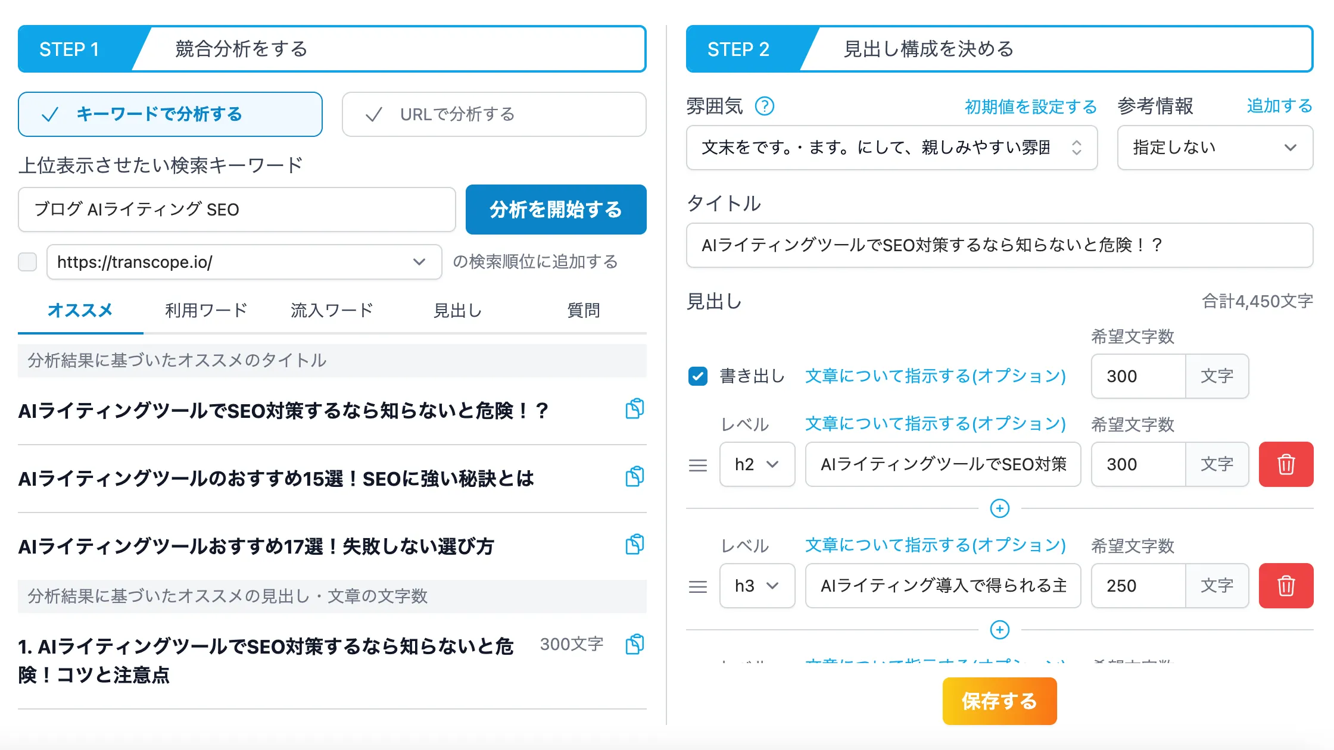
Task: Click the STEP 1 競合分析をする header
Action: [332, 49]
